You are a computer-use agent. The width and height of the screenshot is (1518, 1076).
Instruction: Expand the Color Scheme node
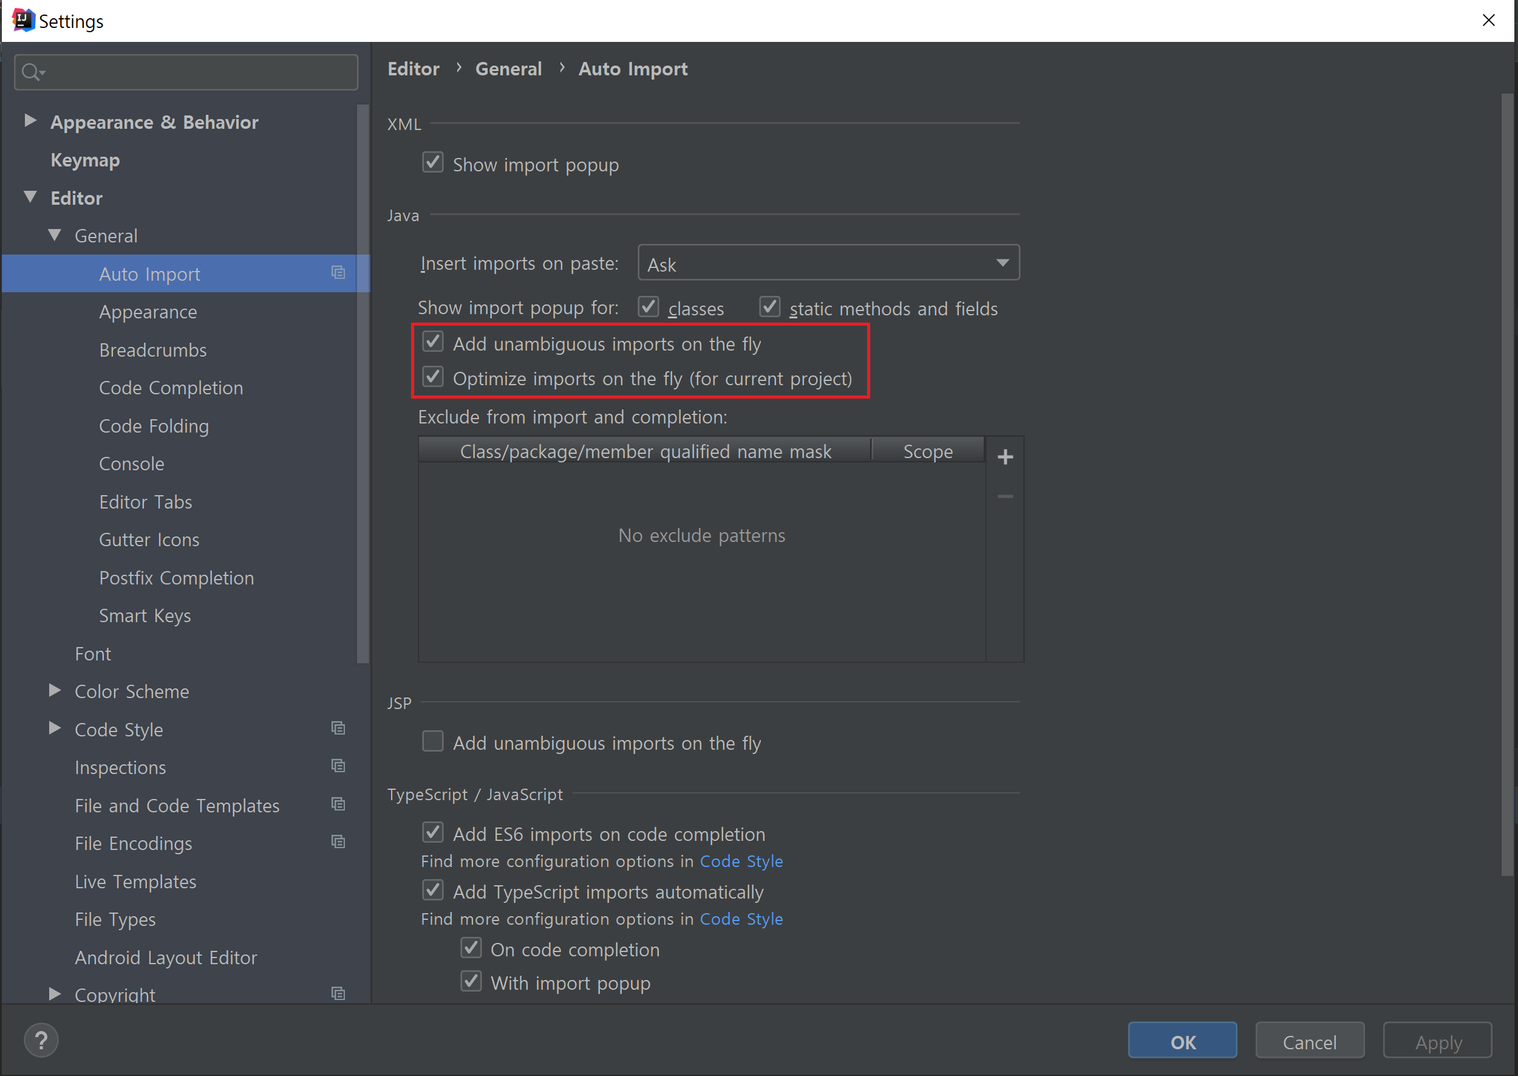(x=55, y=690)
